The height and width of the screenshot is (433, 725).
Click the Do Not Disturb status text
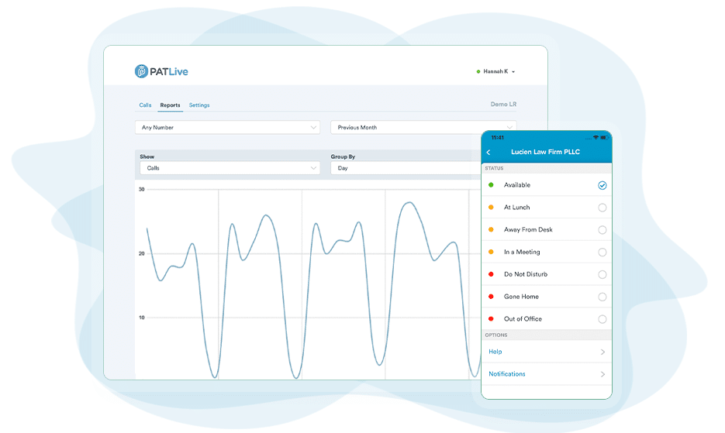pyautogui.click(x=526, y=274)
